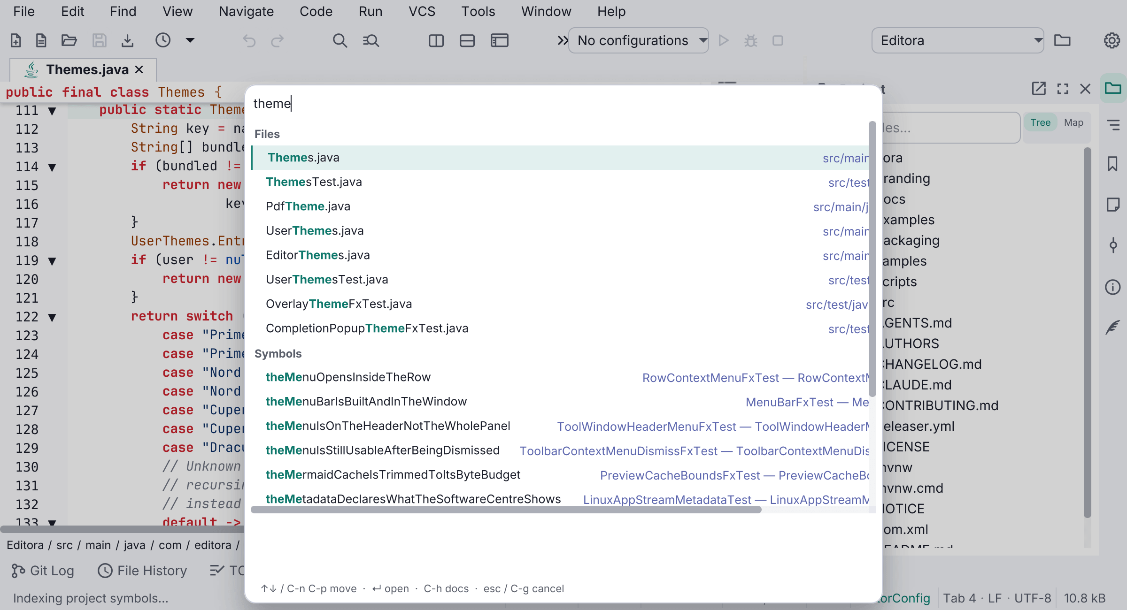The height and width of the screenshot is (610, 1127).
Task: Open the Tools menu
Action: tap(478, 11)
